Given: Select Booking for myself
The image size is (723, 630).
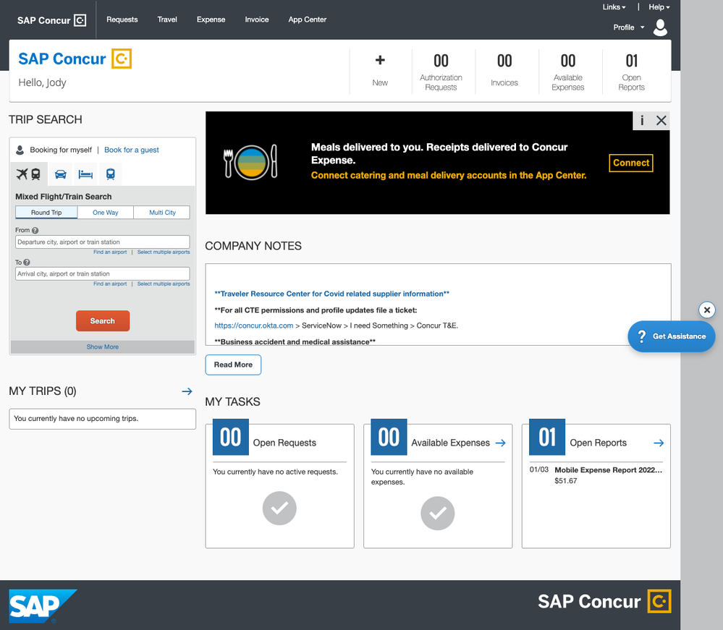Looking at the screenshot, I should (61, 150).
